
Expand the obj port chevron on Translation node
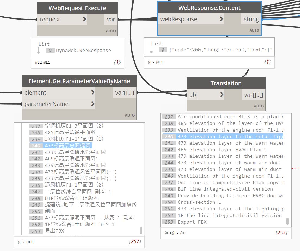point(222,94)
